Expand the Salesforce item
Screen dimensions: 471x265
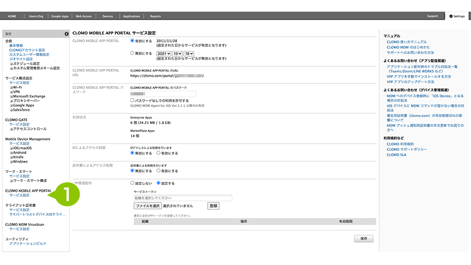(12, 110)
